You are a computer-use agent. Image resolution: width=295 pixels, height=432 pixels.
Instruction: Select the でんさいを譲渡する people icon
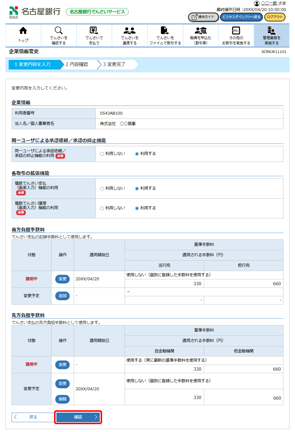pos(130,30)
